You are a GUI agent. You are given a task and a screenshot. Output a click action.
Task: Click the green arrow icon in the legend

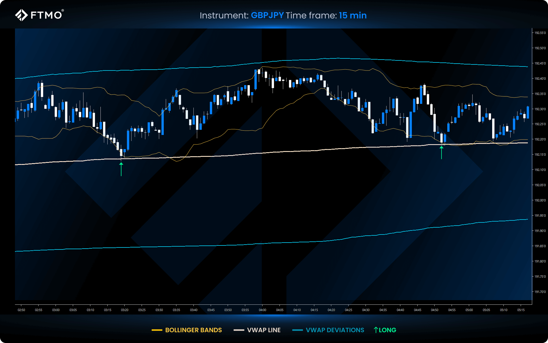coord(376,330)
